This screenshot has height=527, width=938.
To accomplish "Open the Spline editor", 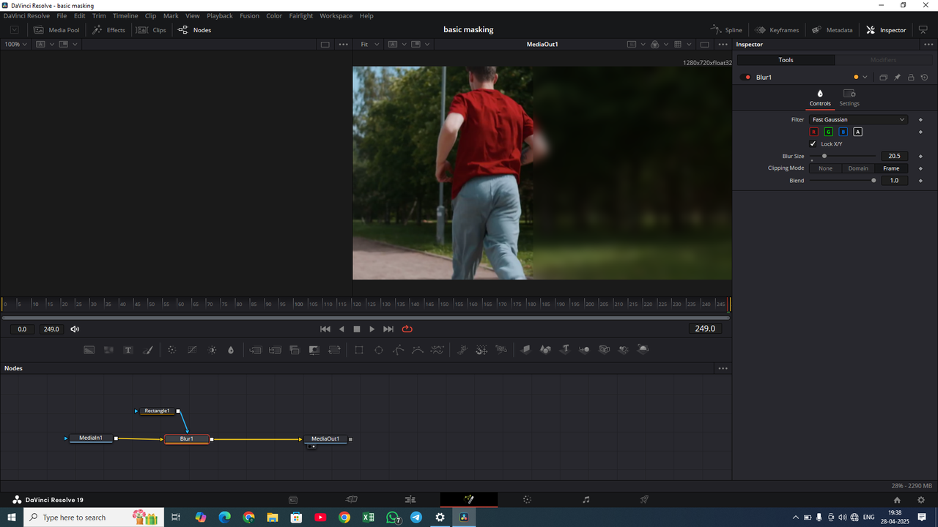I will coord(726,29).
